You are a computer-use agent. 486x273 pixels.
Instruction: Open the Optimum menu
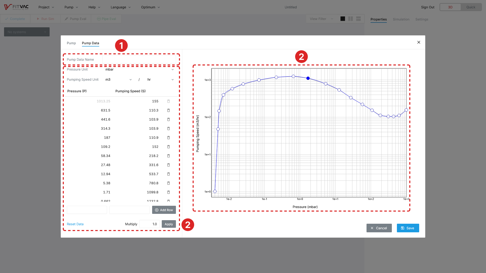(150, 7)
